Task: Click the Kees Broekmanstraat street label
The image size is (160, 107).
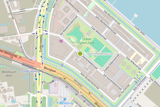Action: [x=90, y=81]
